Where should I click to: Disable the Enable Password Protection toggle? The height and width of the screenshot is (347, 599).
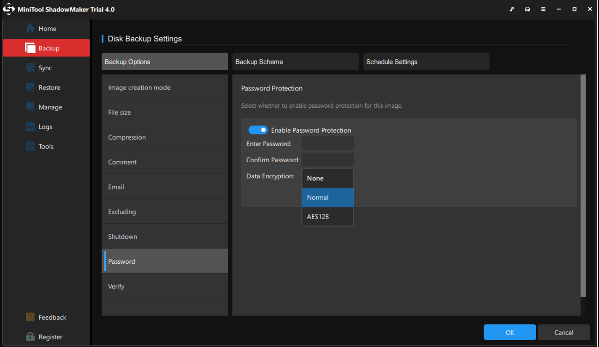(x=258, y=130)
